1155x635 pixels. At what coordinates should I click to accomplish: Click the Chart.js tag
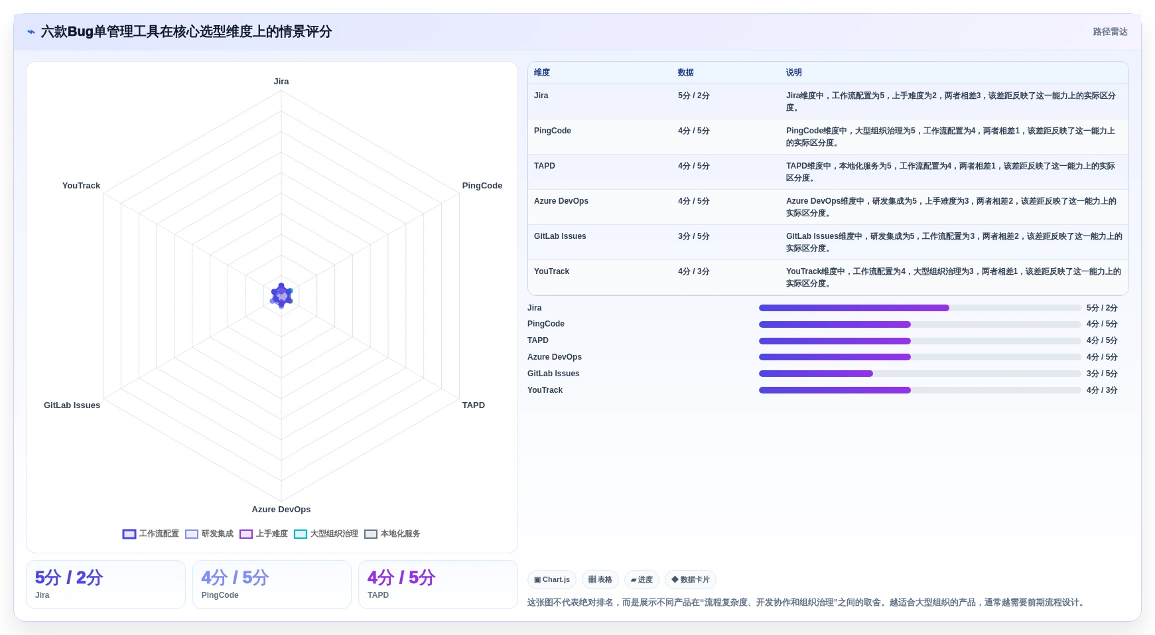coord(552,580)
